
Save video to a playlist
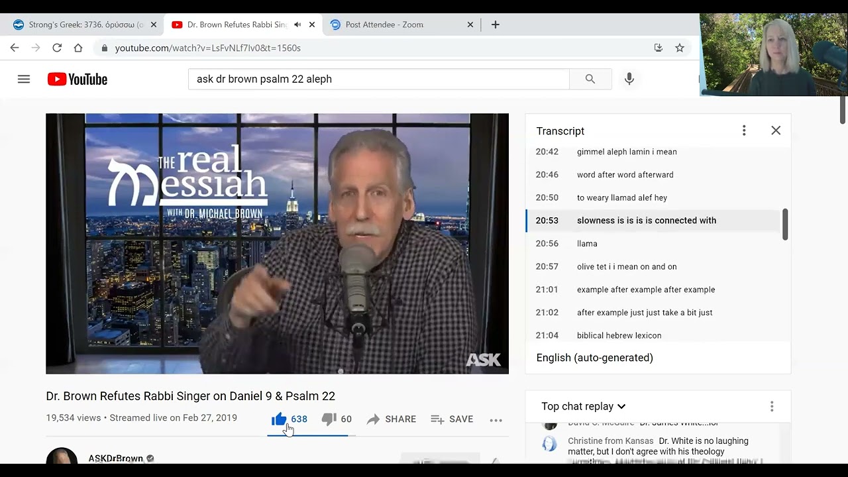[452, 419]
